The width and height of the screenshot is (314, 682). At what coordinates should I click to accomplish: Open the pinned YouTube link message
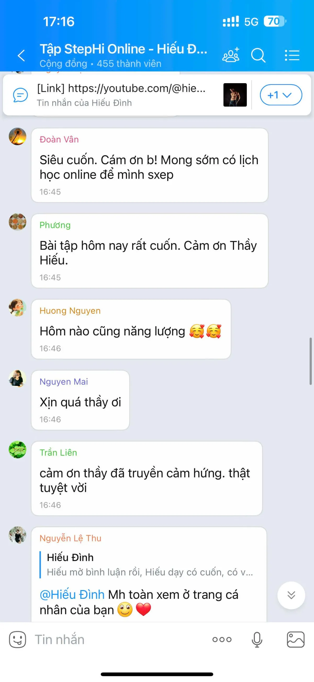(121, 95)
